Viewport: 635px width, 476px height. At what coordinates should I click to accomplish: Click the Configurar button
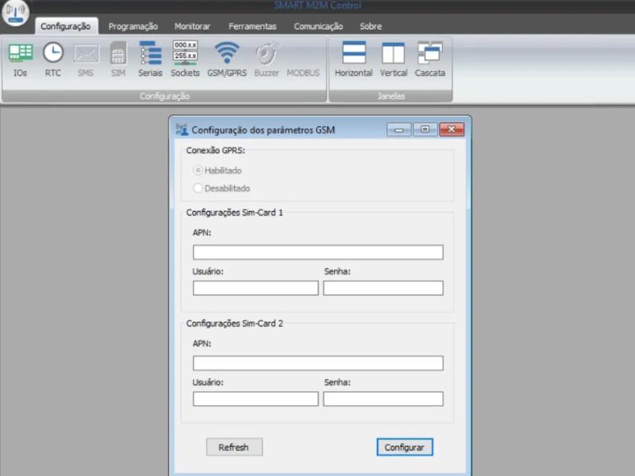404,447
